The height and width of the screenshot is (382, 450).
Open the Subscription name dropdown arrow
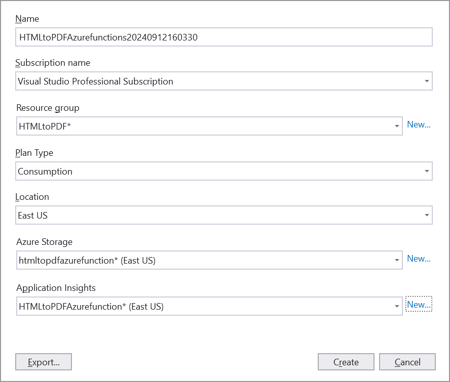click(x=427, y=81)
